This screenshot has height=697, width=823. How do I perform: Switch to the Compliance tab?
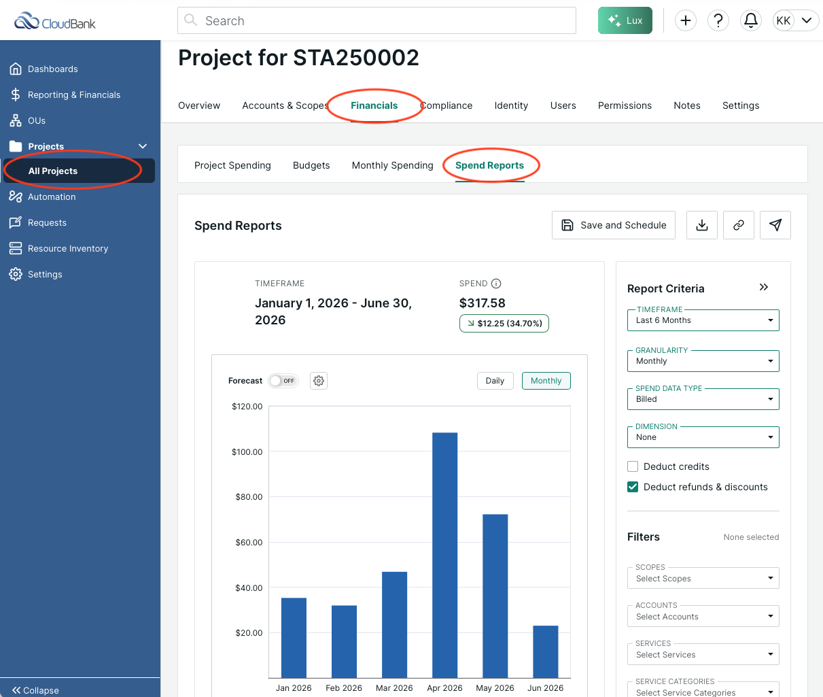[446, 105]
